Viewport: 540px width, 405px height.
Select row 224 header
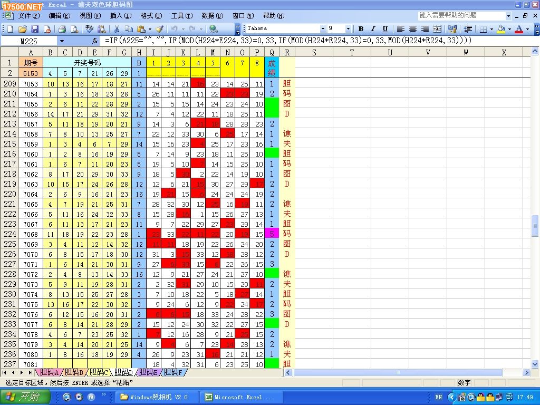point(9,234)
